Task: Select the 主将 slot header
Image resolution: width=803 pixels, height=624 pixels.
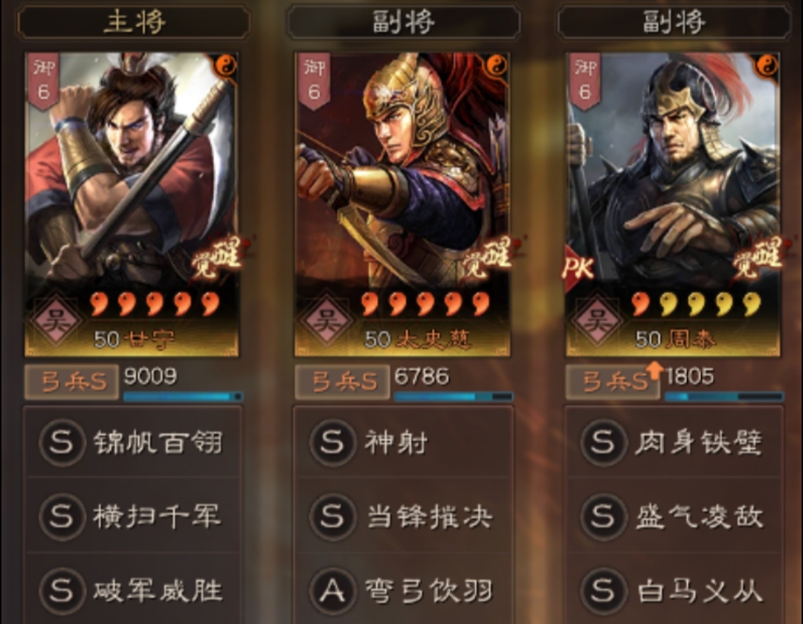Action: click(x=134, y=22)
